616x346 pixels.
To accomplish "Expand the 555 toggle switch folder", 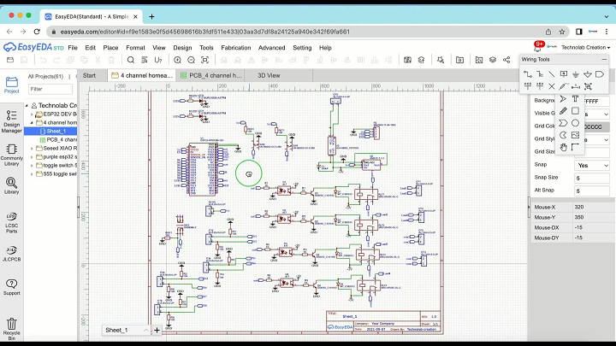I will pos(32,174).
